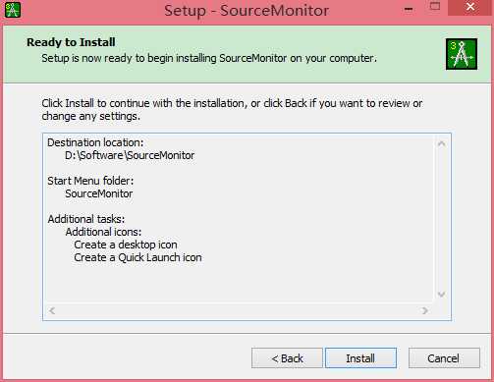This screenshot has height=382, width=494.
Task: Click the 'Start Menu folder:' label line
Action: click(x=90, y=181)
